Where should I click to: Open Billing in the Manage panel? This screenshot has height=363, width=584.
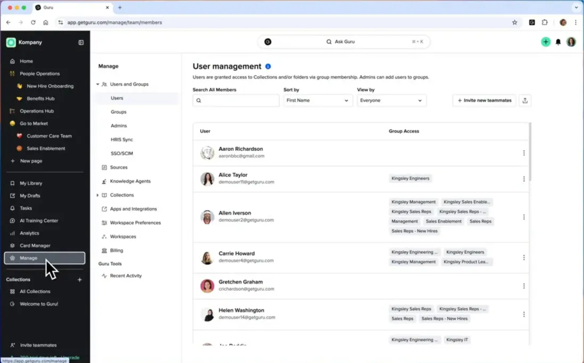[x=116, y=251]
